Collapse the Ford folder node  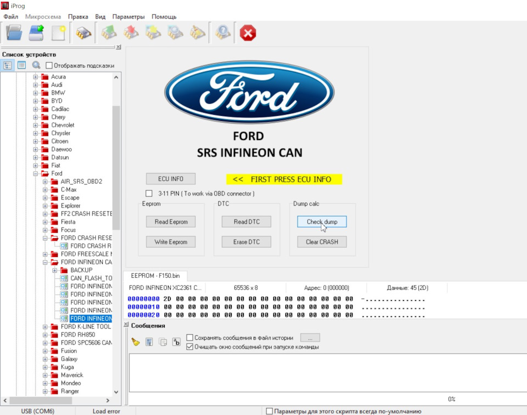(x=36, y=173)
